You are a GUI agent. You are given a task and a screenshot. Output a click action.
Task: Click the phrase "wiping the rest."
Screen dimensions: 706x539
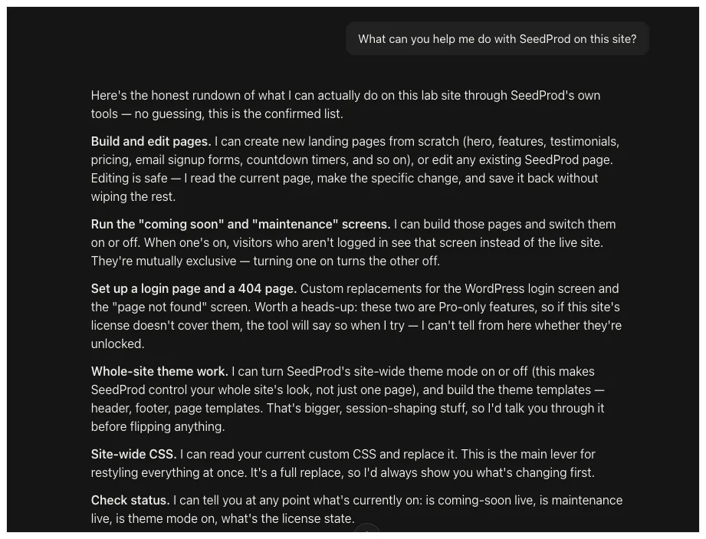133,197
